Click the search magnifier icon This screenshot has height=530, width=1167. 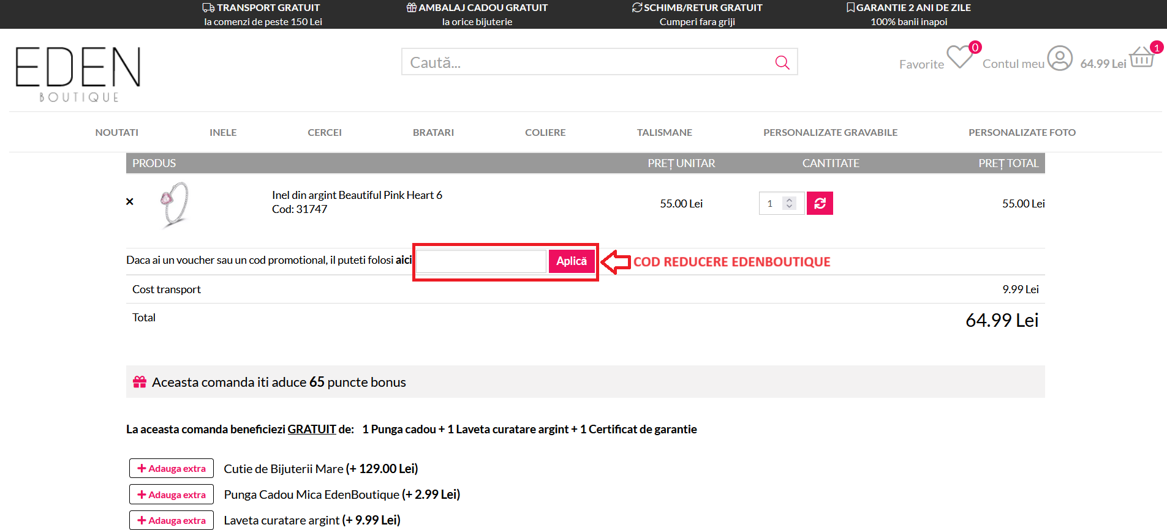tap(782, 62)
